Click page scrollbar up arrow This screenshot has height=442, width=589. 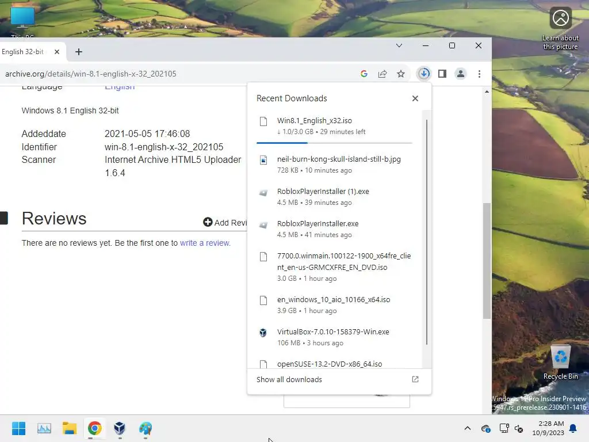[487, 92]
